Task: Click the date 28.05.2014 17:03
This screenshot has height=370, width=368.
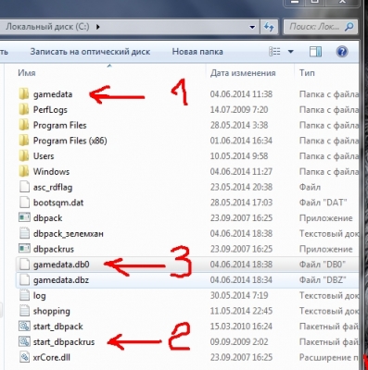Action: 241,203
